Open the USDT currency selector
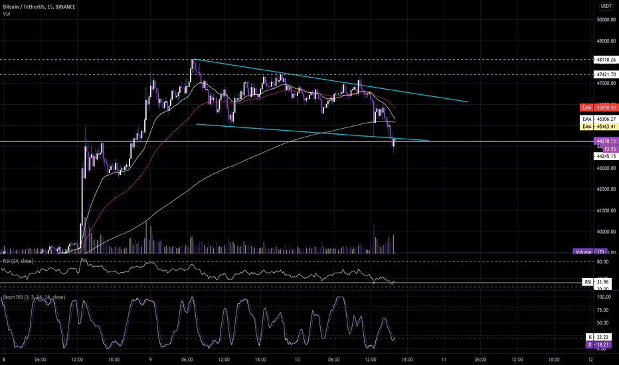This screenshot has height=365, width=619. point(606,6)
